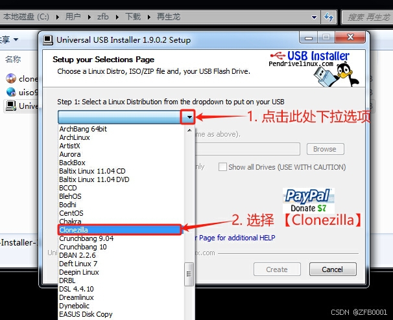This screenshot has height=320, width=393.
Task: Select ArchLinux in the distro list
Action: coord(75,137)
